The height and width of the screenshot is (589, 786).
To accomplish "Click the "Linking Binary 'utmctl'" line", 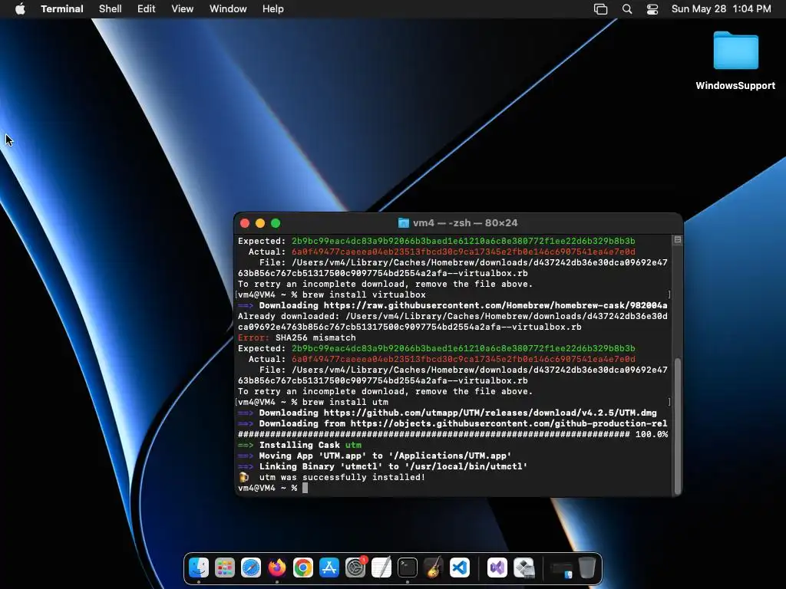I will 382,466.
